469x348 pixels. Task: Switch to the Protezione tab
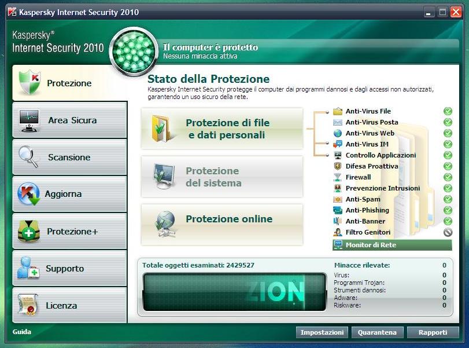[70, 83]
